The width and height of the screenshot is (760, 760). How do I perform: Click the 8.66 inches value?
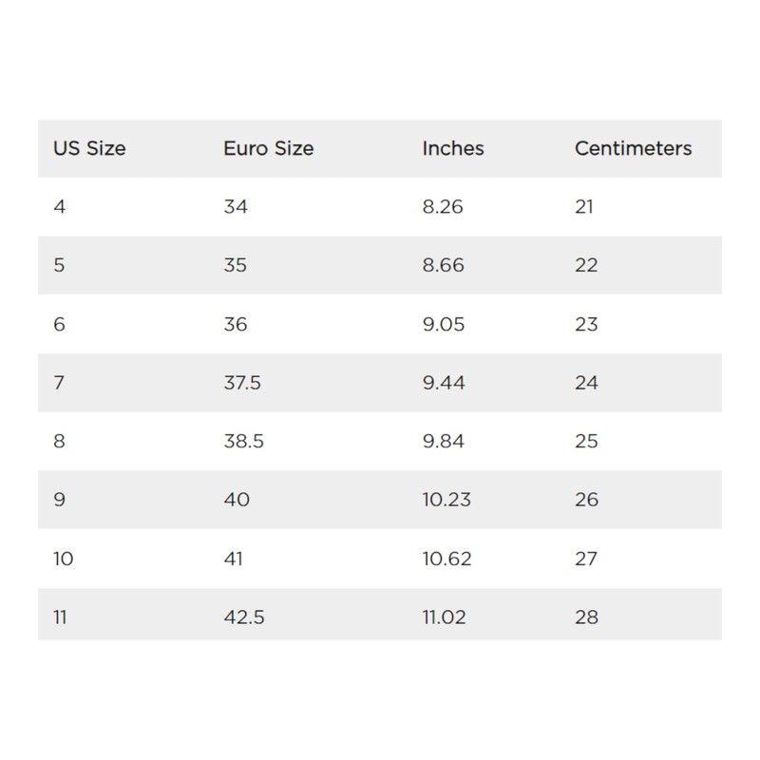tap(444, 265)
